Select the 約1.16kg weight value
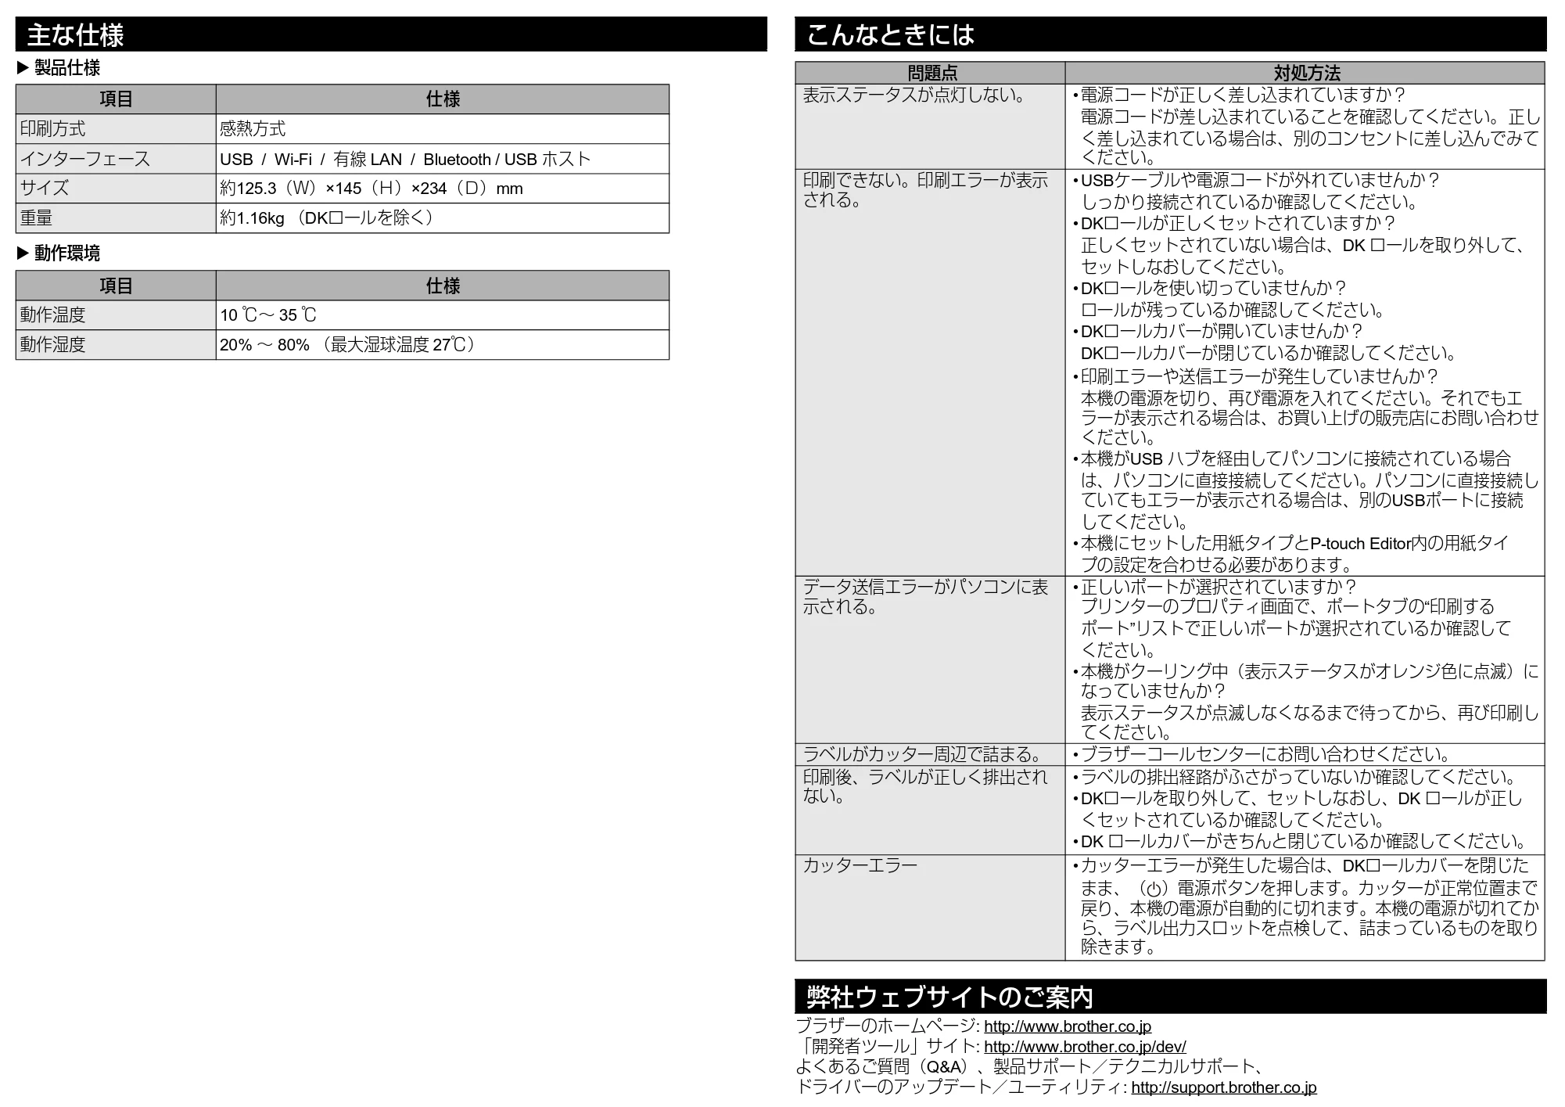1565x1107 pixels. pyautogui.click(x=327, y=218)
